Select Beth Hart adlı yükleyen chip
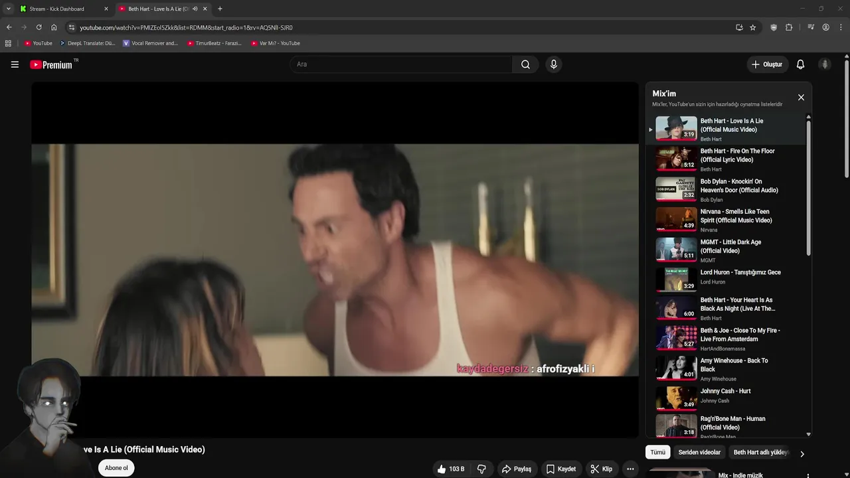Viewport: 850px width, 478px height. pyautogui.click(x=760, y=452)
